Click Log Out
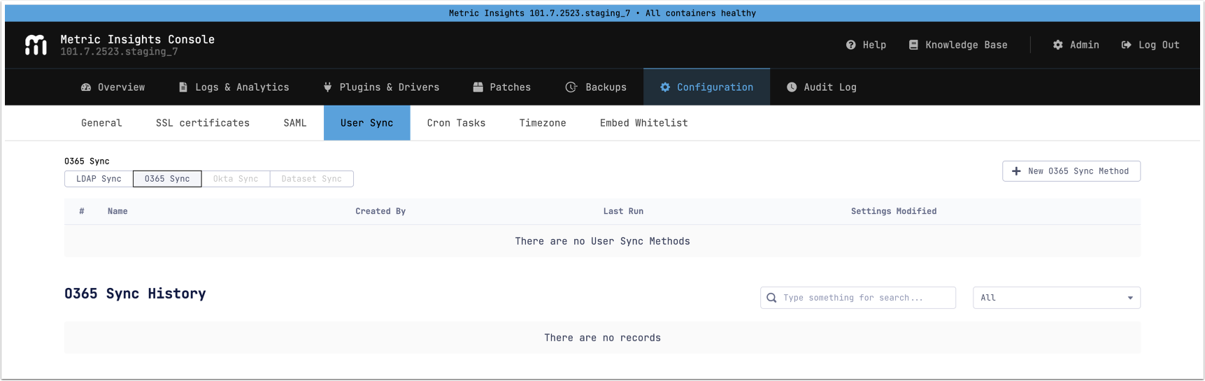The image size is (1205, 381). pos(1150,45)
